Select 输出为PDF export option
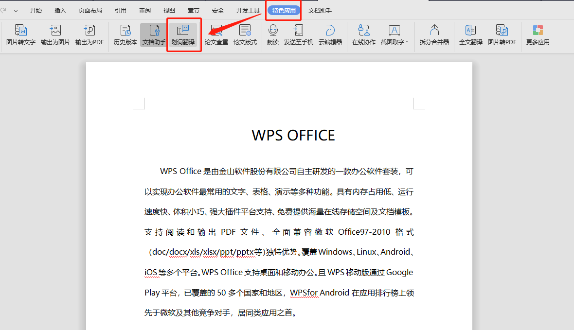 pyautogui.click(x=90, y=35)
